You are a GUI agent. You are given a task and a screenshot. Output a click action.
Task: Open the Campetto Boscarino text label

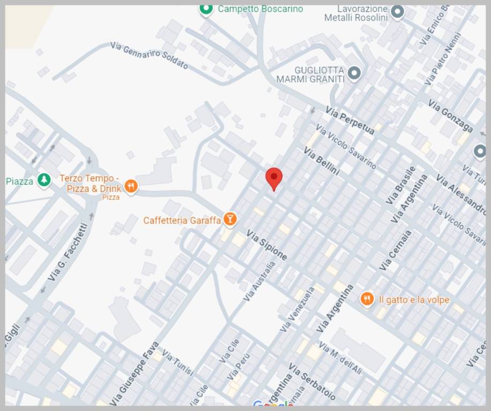pyautogui.click(x=260, y=9)
